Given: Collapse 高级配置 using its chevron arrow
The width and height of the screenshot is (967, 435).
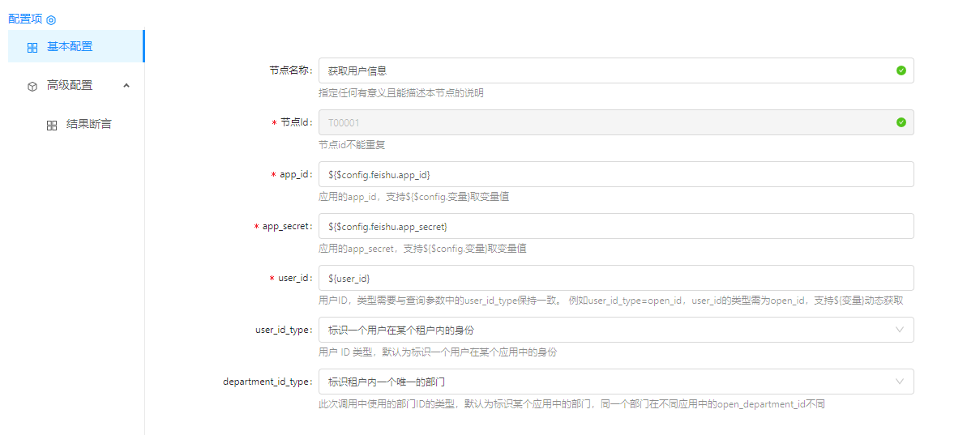Looking at the screenshot, I should coord(126,85).
